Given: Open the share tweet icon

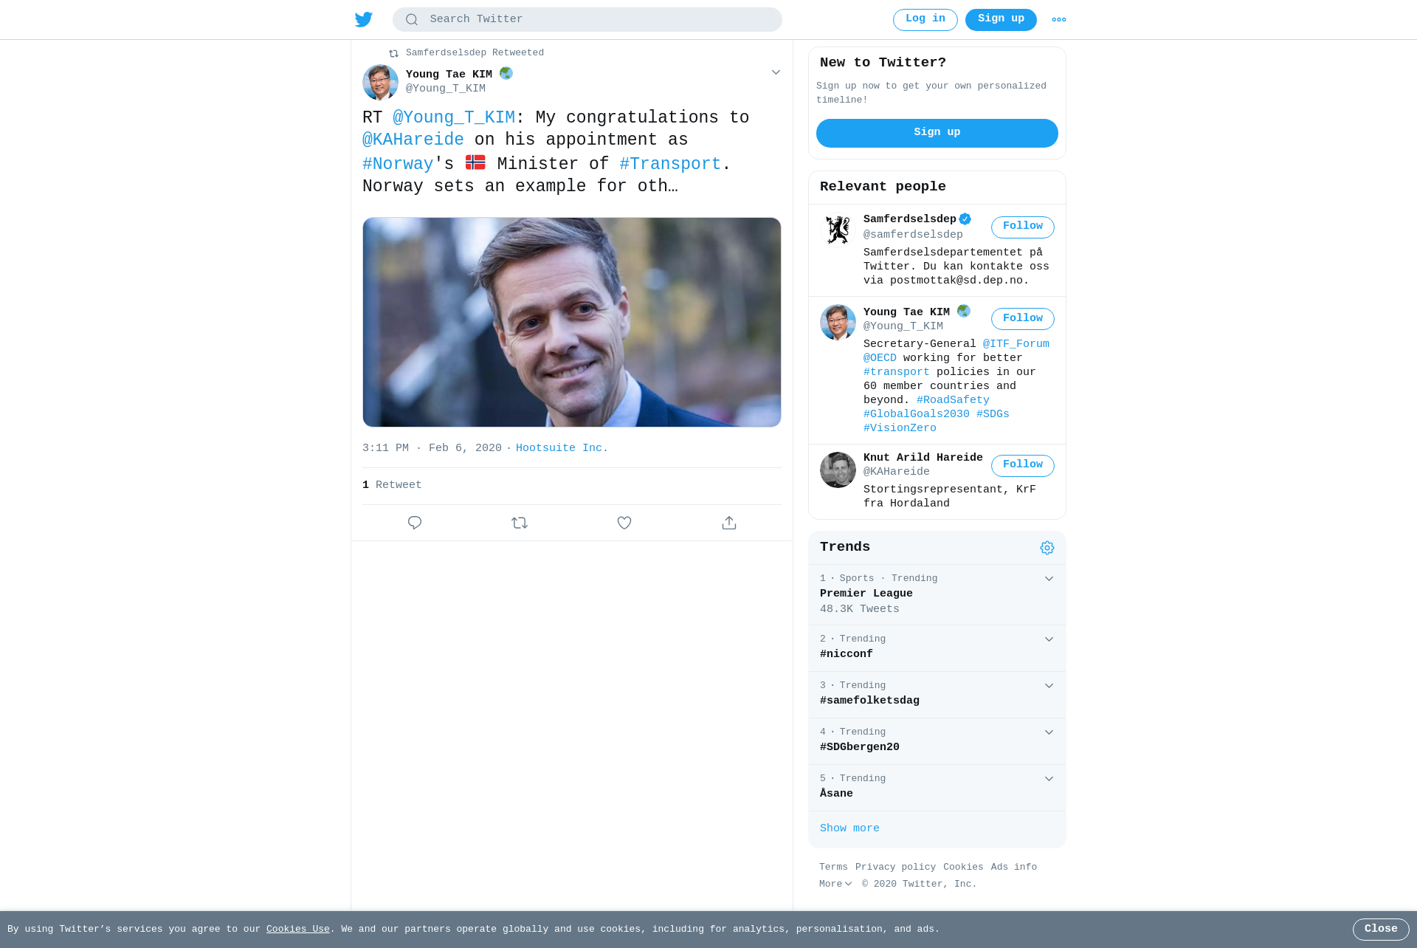Looking at the screenshot, I should [x=729, y=523].
